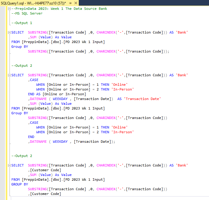Image resolution: width=209 pixels, height=200 pixels.
Task: Collapse the Output 1 SELECT statement
Action: click(x=9, y=32)
